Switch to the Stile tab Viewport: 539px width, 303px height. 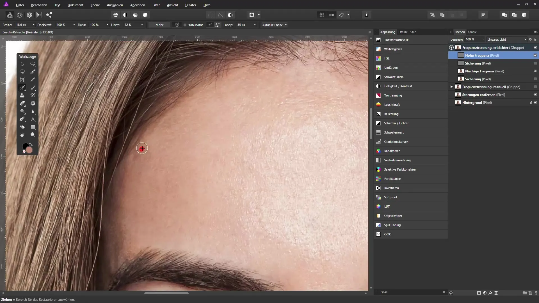click(x=413, y=32)
